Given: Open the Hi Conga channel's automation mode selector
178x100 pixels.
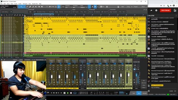Looking at the screenshot, I should [98, 86].
